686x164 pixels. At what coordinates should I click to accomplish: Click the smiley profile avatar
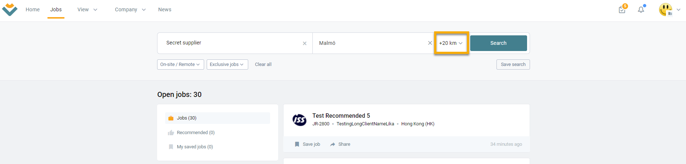[x=666, y=9]
